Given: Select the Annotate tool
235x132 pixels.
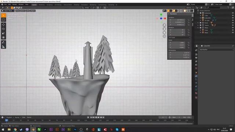Looking at the screenshot, I should 3,43.
